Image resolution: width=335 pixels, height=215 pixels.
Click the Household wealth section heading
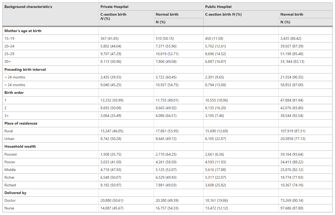[x=20, y=146]
